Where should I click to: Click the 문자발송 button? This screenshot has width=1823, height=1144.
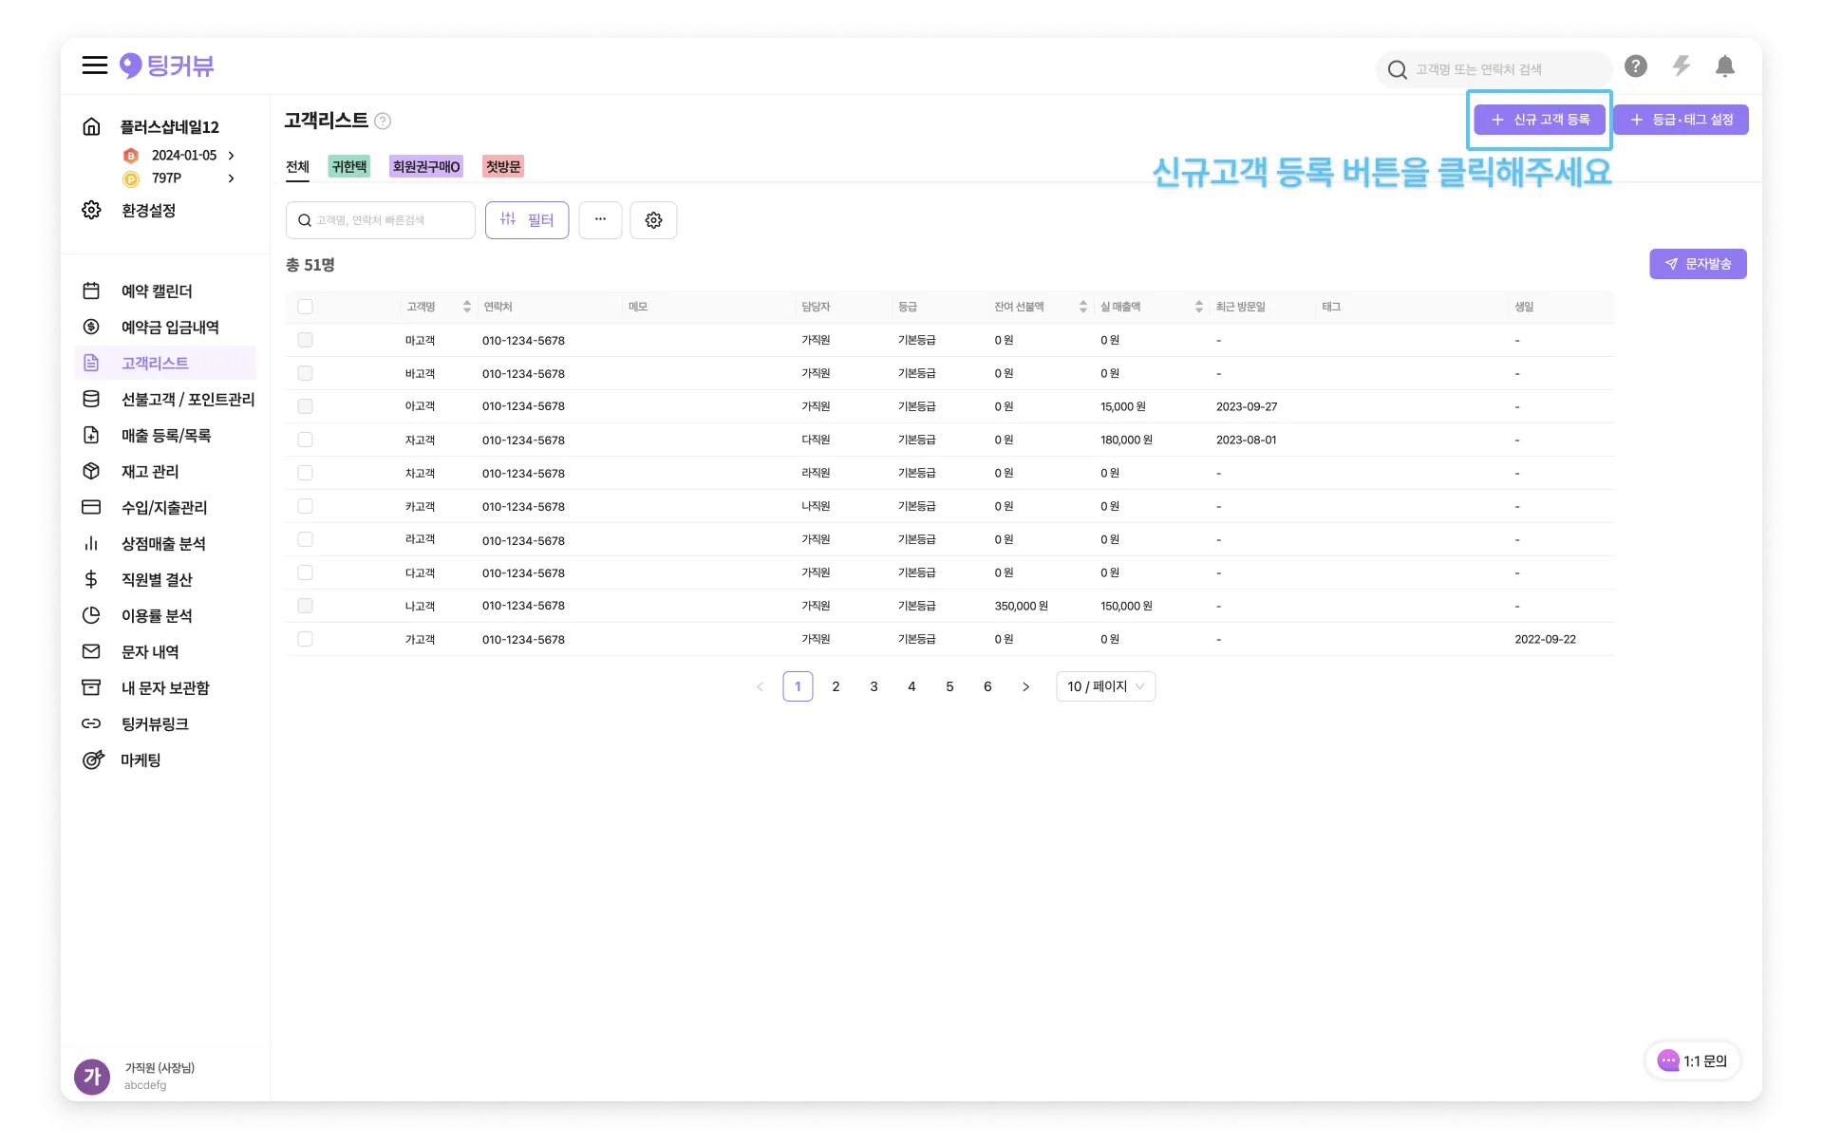(x=1698, y=264)
